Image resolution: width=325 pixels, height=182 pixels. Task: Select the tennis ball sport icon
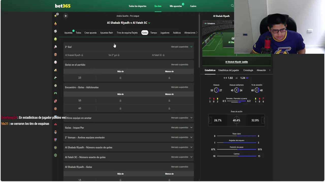[55, 39]
